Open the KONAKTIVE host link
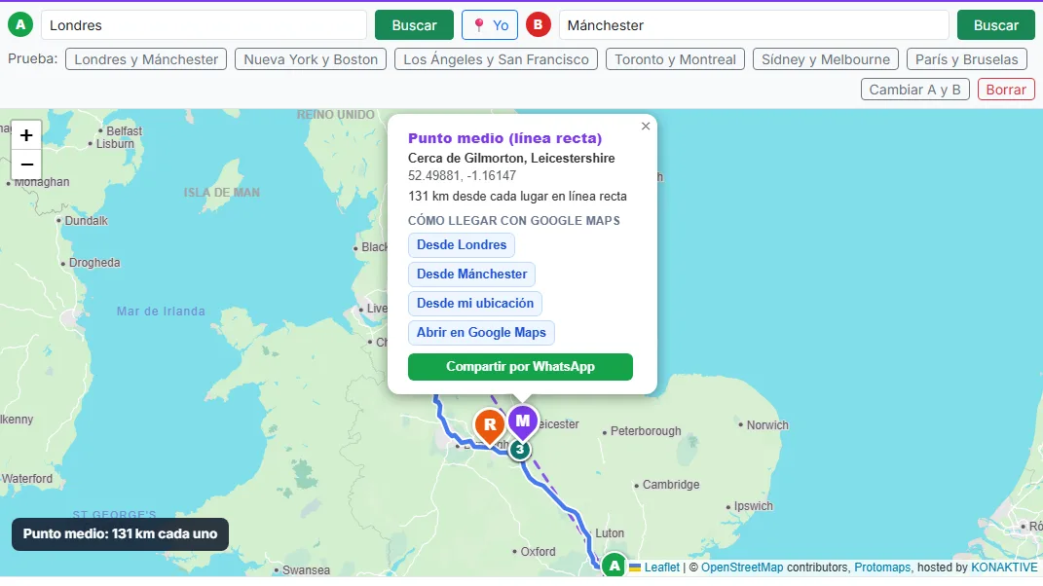The width and height of the screenshot is (1043, 586). (x=1004, y=568)
